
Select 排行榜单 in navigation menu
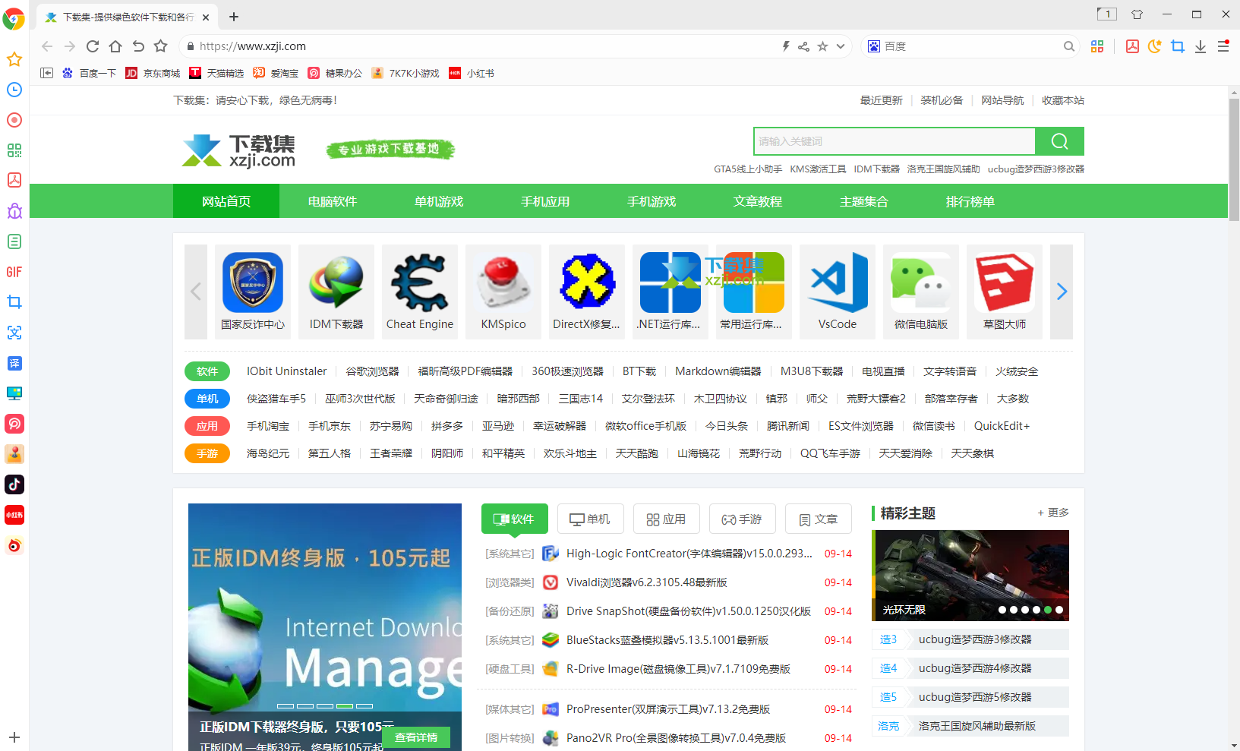970,201
